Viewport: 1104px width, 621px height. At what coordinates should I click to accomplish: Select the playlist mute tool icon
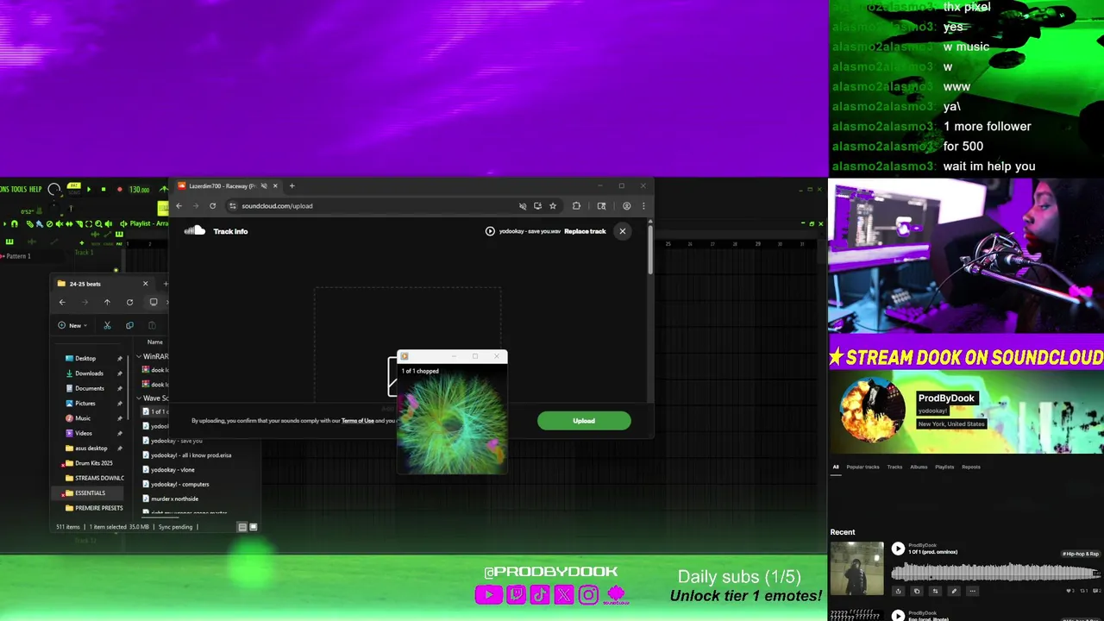click(60, 224)
